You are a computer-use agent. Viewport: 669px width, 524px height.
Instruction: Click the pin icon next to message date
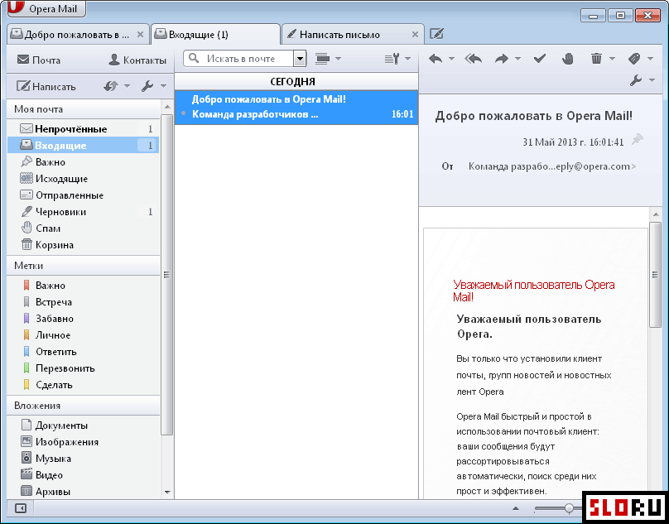(x=638, y=139)
